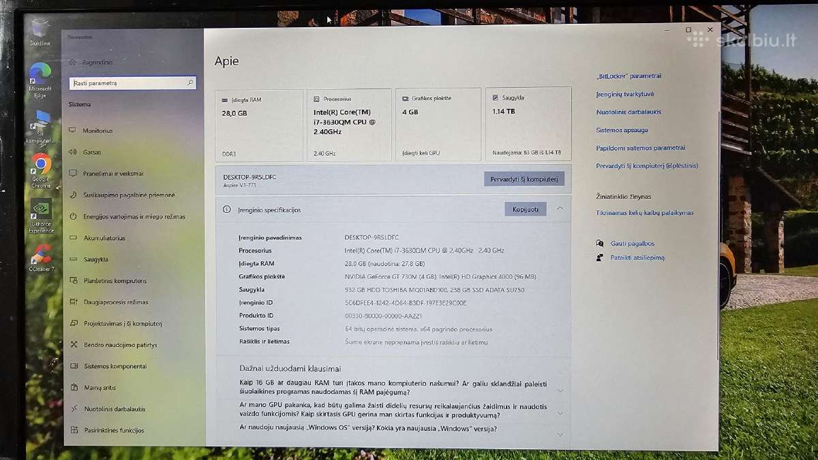Image resolution: width=818 pixels, height=460 pixels.
Task: Click the search magnifier in Rasti parametrą
Action: click(x=190, y=82)
